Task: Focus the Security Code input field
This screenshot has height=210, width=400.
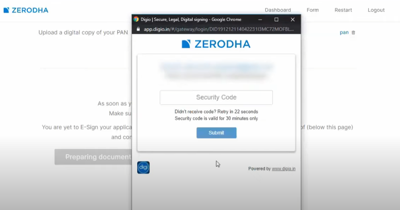Action: tap(216, 97)
